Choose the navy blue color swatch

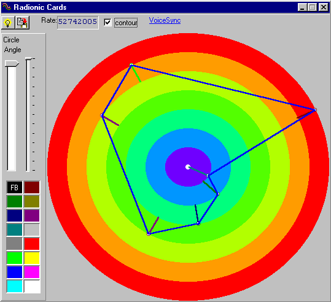click(x=14, y=215)
